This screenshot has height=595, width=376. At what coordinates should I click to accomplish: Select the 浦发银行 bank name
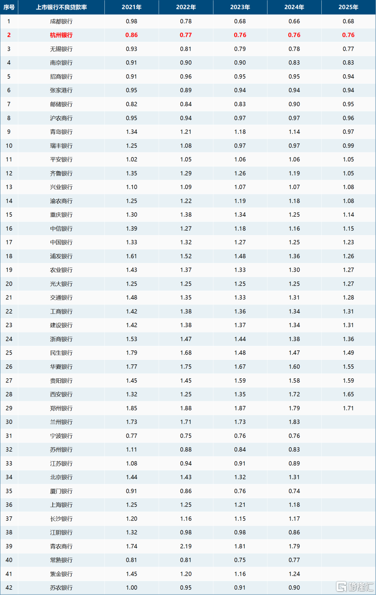click(61, 256)
